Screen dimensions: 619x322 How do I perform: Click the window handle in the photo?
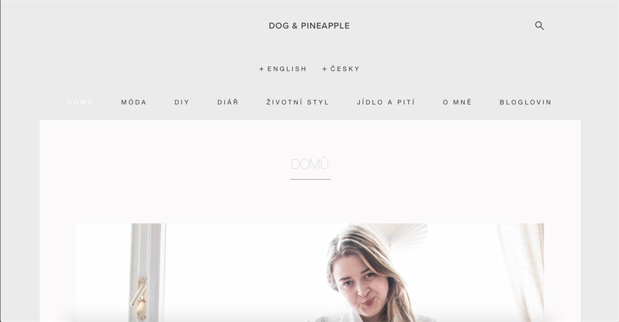140,298
